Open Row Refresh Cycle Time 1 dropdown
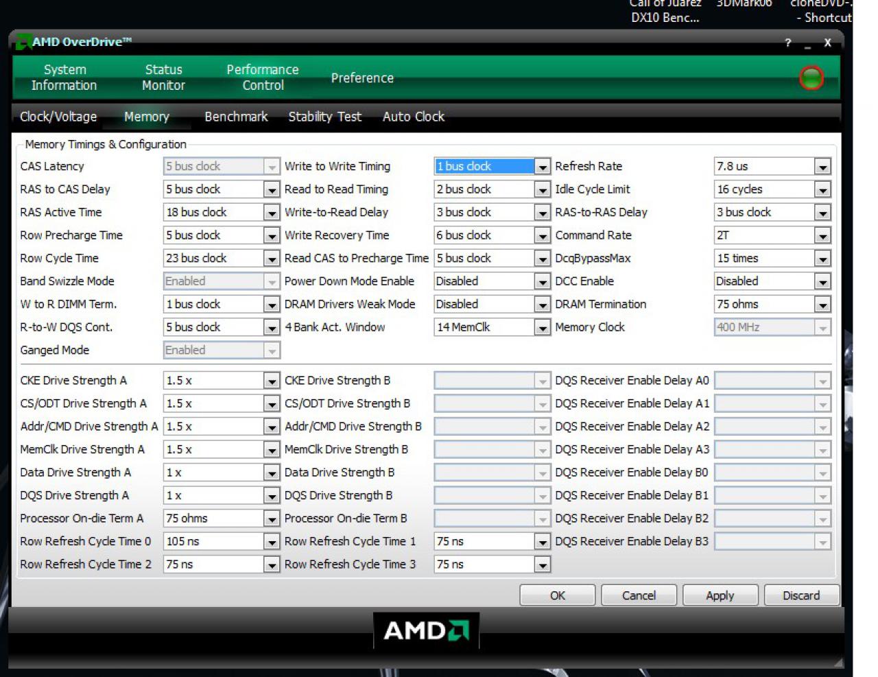Screen dimensions: 878x677 click(543, 542)
